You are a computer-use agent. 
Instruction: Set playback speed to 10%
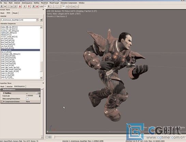(x=74, y=6)
